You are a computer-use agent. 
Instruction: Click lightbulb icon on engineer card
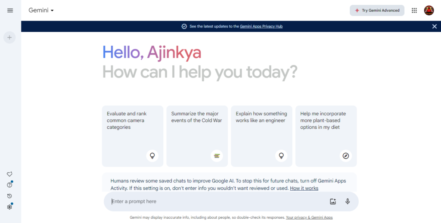pyautogui.click(x=281, y=156)
